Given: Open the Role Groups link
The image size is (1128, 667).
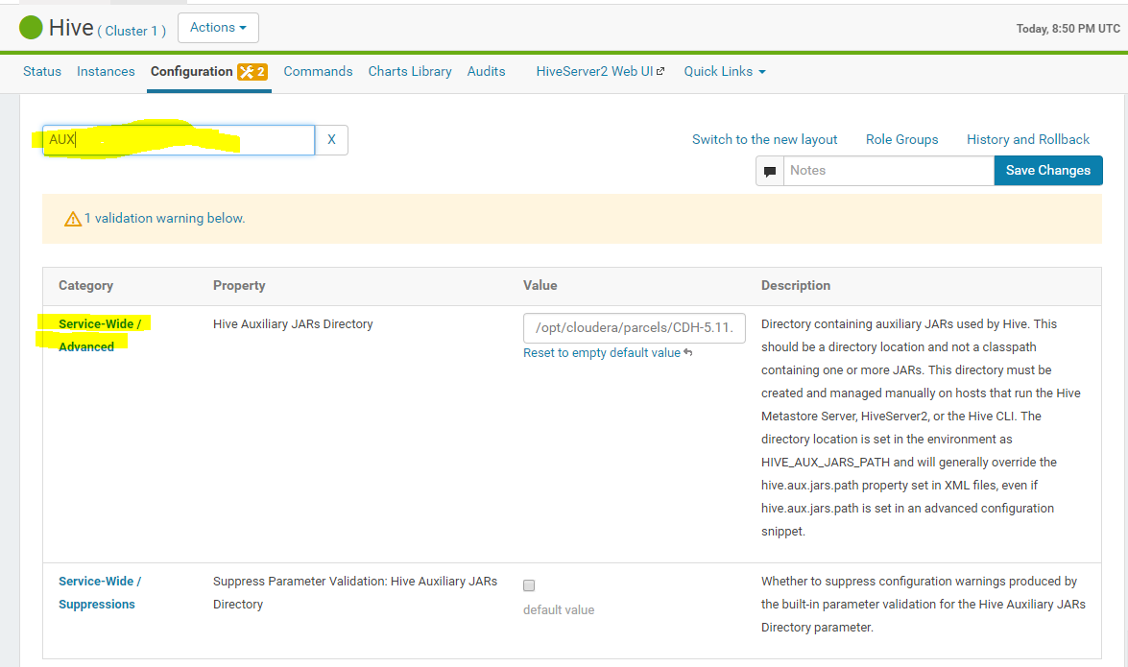Looking at the screenshot, I should [902, 139].
